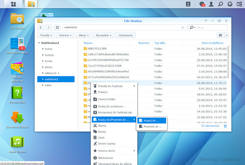Select Wytnij scissors menu entry

click(x=114, y=126)
